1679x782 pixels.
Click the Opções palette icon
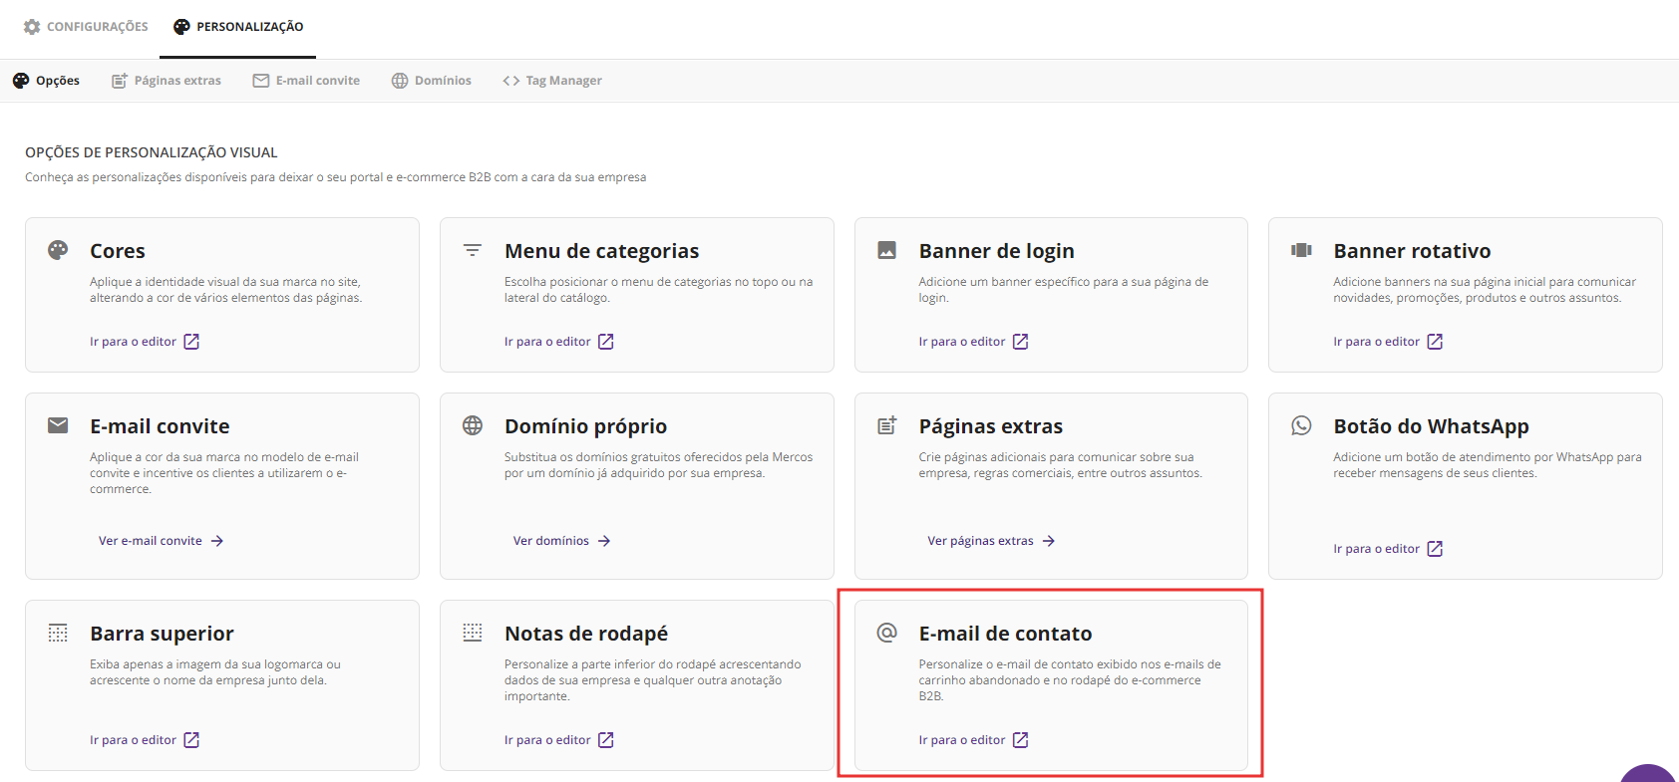point(21,81)
